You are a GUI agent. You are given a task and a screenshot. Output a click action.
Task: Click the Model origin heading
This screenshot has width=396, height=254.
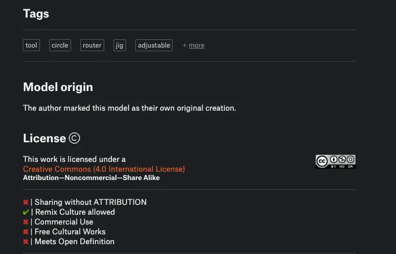coord(58,87)
